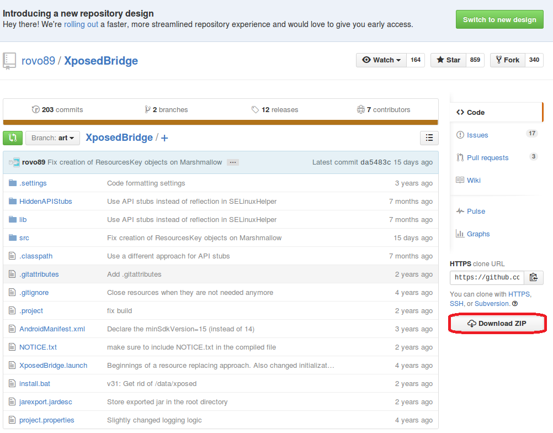The image size is (553, 433).
Task: Click the file icon next to .classpath
Action: coord(12,256)
